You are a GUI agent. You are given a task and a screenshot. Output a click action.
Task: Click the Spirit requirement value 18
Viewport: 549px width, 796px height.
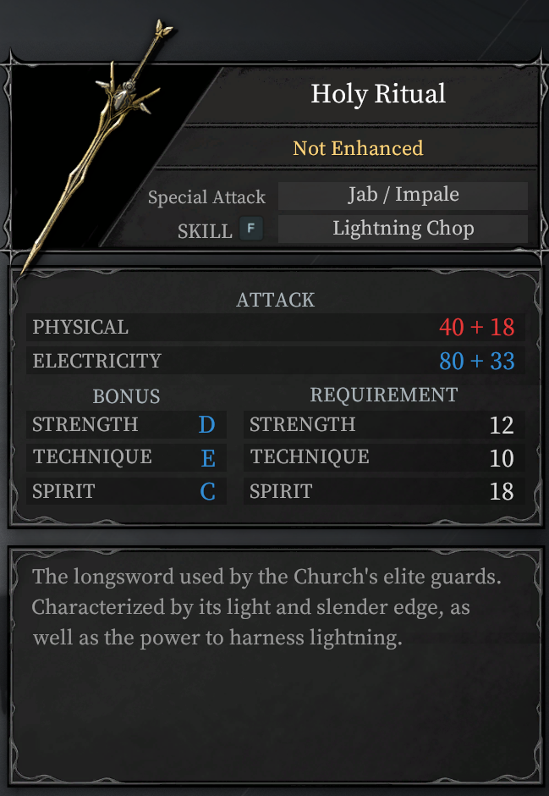point(502,491)
